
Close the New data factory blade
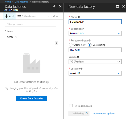[x=123, y=6]
